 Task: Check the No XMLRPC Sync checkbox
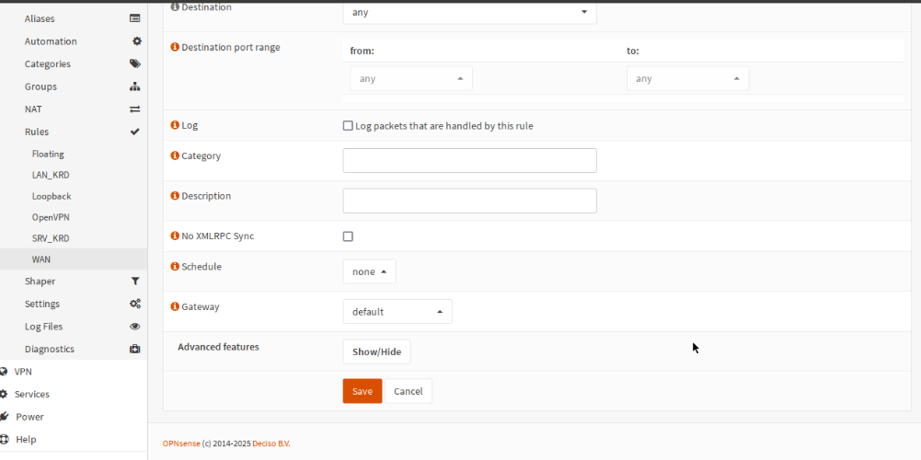pyautogui.click(x=348, y=236)
